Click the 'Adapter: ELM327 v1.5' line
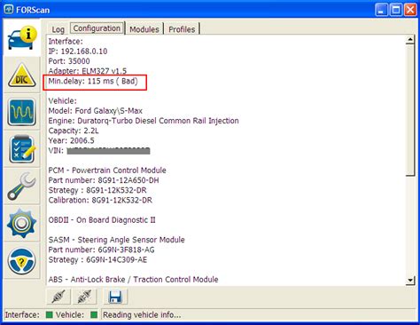Screen dimensions: 420x325 click(x=88, y=71)
